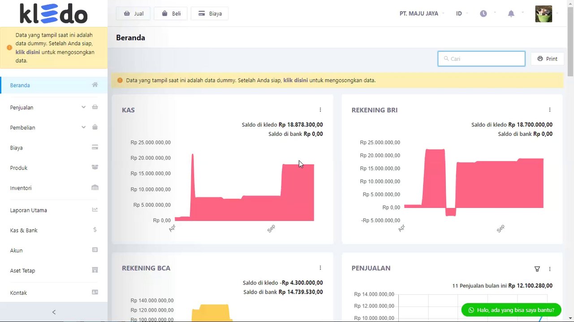
Task: Click the REKENING BRI card title
Action: 375,110
